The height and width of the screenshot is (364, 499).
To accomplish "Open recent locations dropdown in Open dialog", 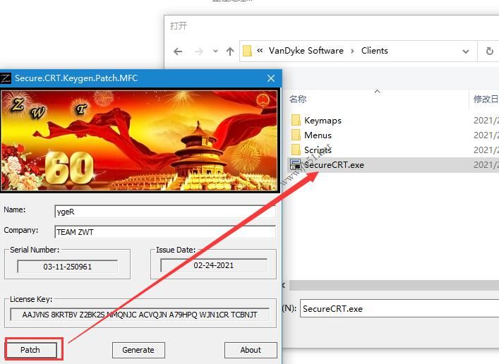I will (x=215, y=51).
